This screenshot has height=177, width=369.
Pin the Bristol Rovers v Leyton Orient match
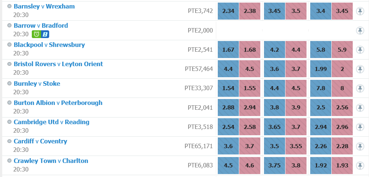tap(360, 69)
